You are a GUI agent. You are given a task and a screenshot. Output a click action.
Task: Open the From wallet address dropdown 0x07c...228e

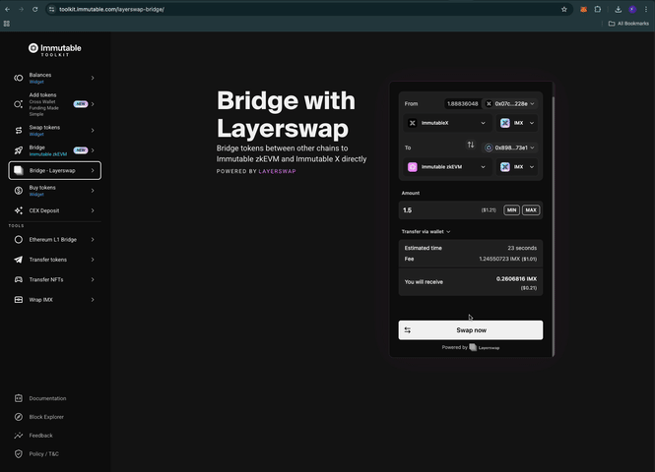point(509,104)
